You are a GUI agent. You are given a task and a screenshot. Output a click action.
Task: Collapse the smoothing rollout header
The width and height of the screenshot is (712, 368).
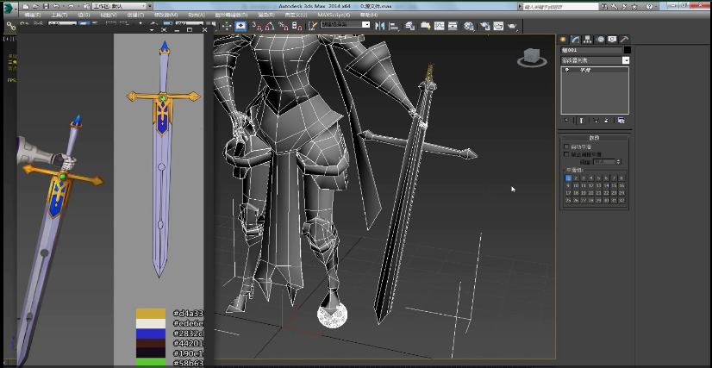[595, 138]
